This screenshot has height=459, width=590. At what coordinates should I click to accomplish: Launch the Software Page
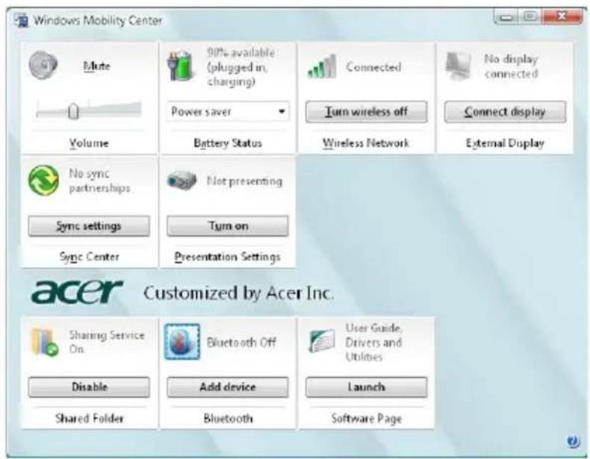(x=366, y=387)
